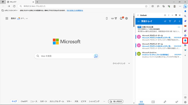
Task: Open the notifications bell on new tab page
Action: (121, 18)
